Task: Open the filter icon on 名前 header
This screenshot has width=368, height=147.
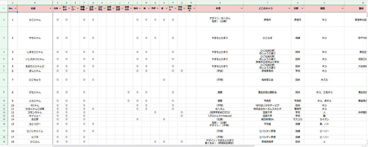Action: point(50,9)
